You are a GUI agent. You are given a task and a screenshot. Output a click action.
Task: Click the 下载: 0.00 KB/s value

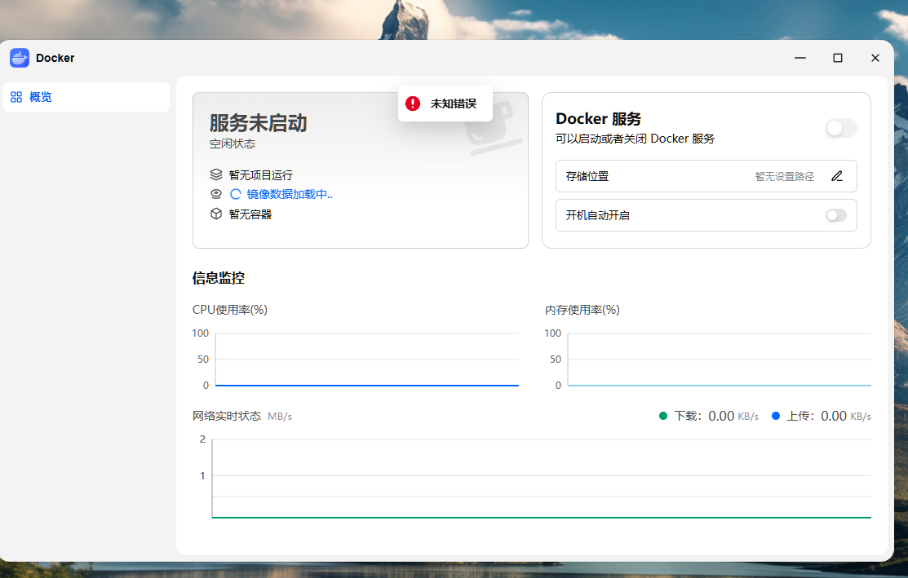click(x=716, y=416)
